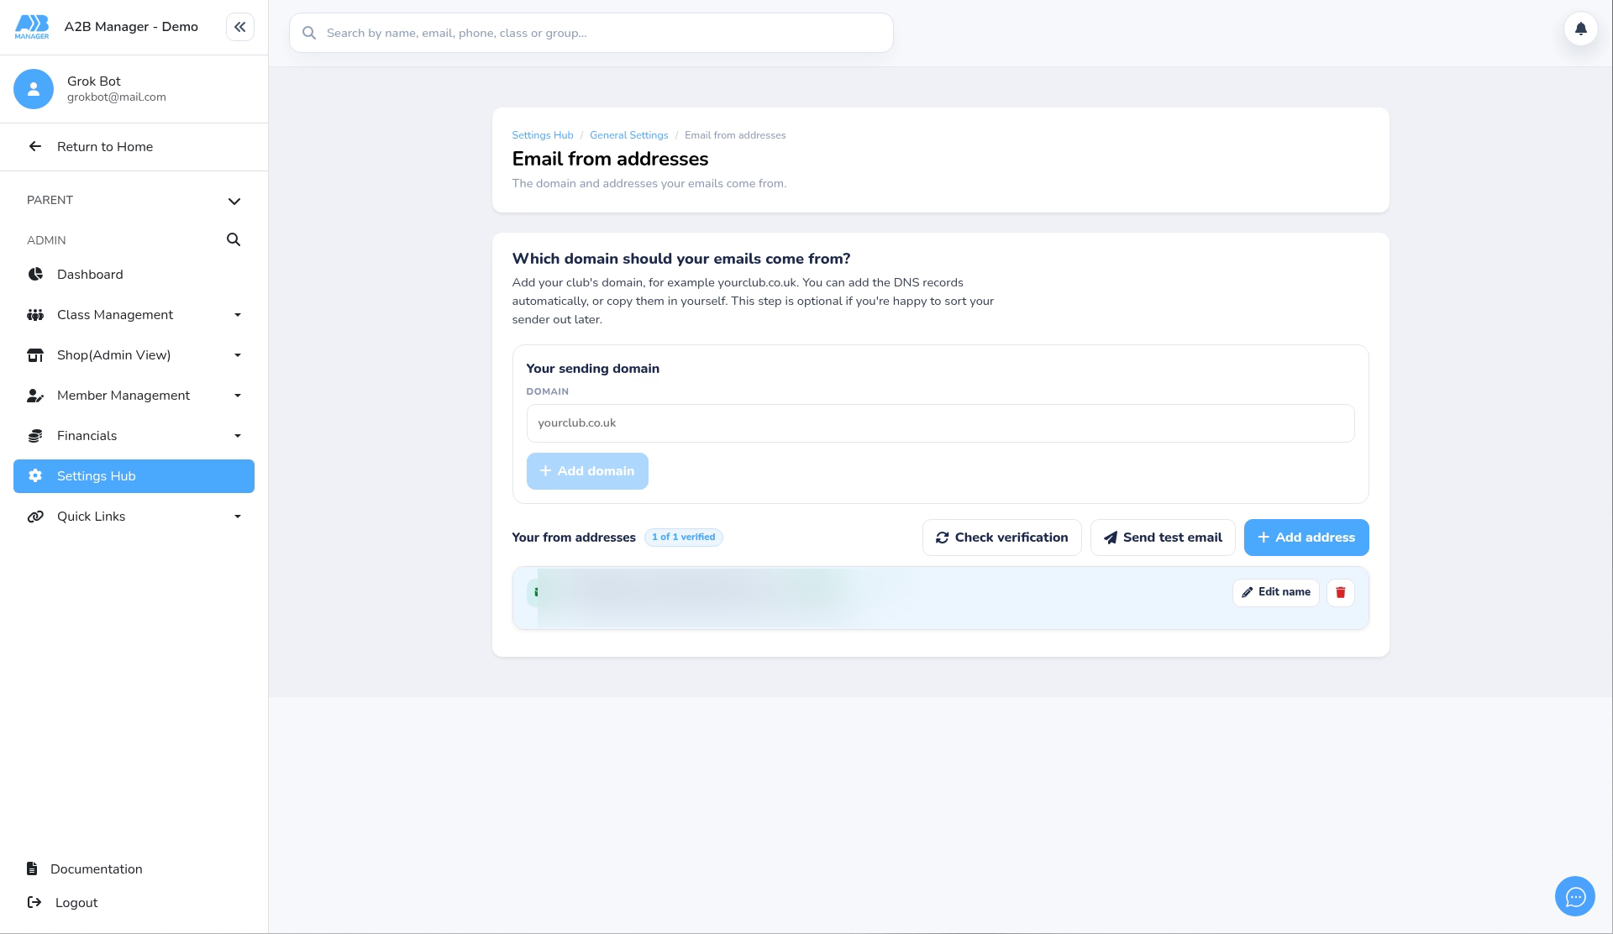The width and height of the screenshot is (1613, 934).
Task: Expand Class Management submenu
Action: point(238,315)
